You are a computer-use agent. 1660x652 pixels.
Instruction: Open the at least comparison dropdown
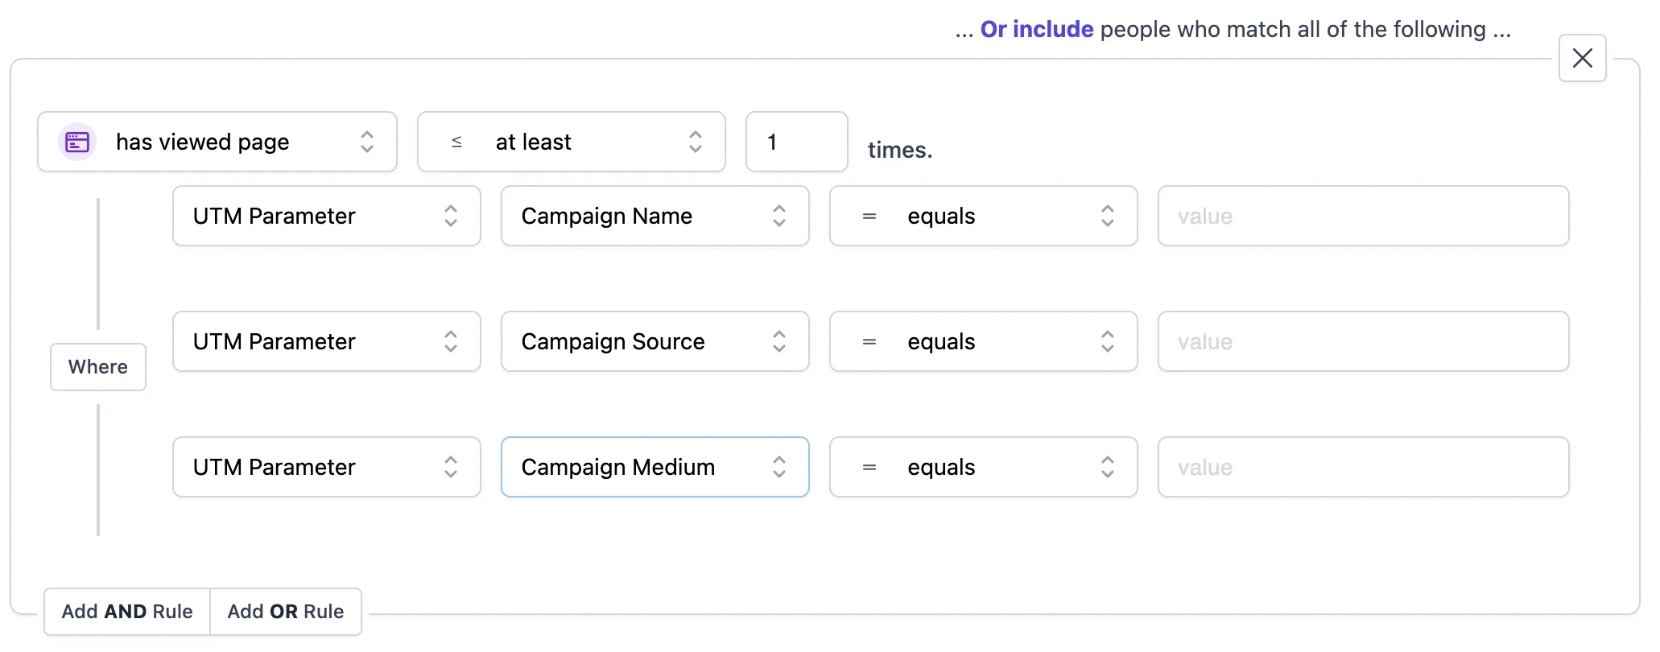tap(571, 142)
